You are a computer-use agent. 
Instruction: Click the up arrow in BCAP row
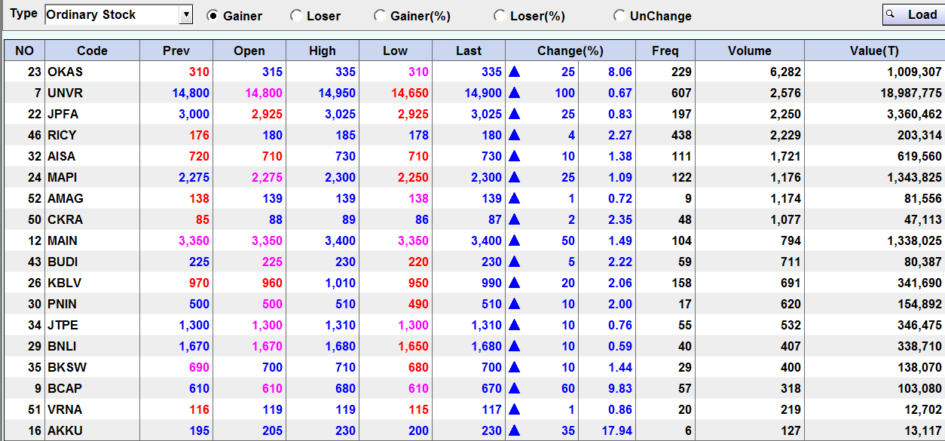(x=515, y=388)
